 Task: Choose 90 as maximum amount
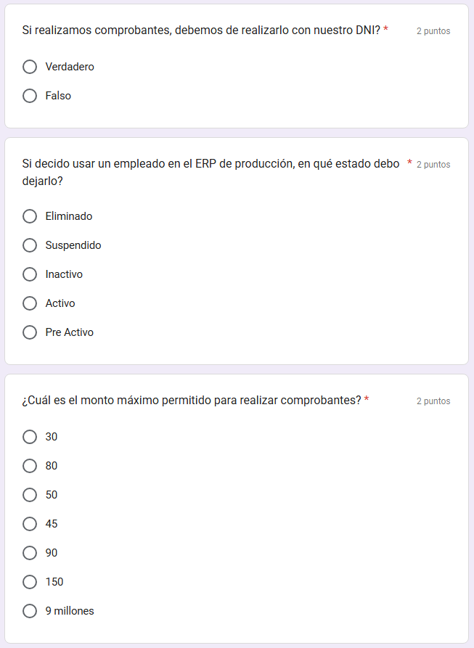tap(30, 553)
